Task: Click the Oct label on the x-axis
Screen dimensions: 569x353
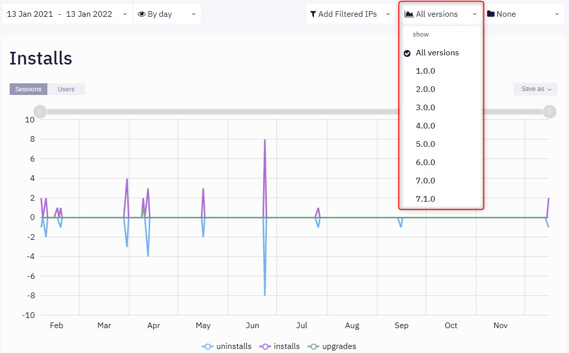Action: (x=451, y=326)
